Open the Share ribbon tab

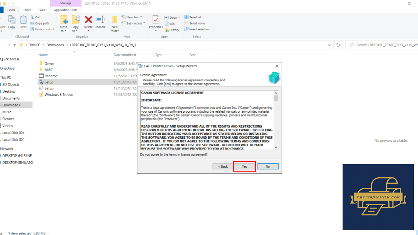click(27, 10)
